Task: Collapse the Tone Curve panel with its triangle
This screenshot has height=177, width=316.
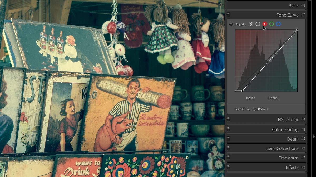Action: (x=303, y=15)
